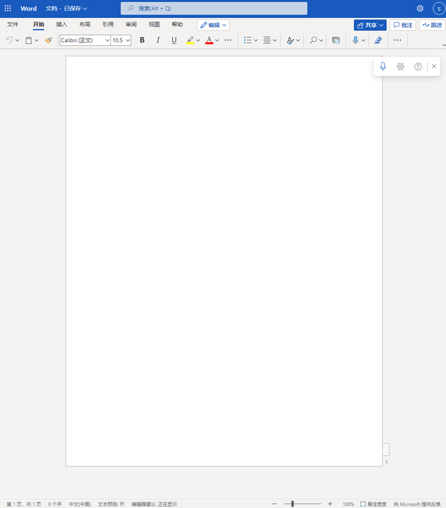Expand highlight color dropdown arrow

tap(198, 40)
